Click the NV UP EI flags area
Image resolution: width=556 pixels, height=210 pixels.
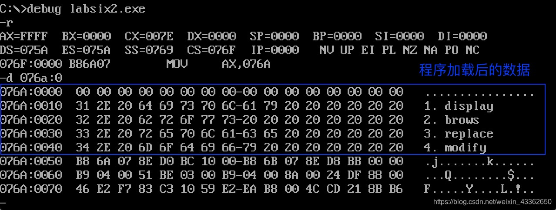coord(347,50)
